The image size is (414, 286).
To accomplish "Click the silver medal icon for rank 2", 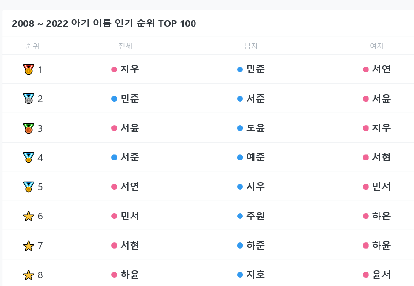I will [x=29, y=99].
